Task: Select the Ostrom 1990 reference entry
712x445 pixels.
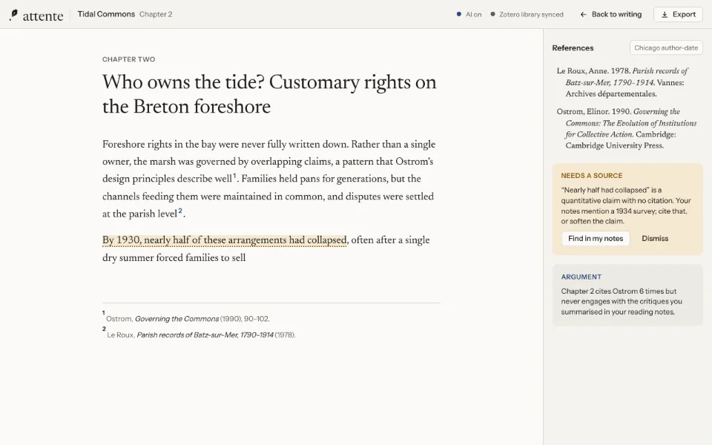Action: [x=627, y=128]
